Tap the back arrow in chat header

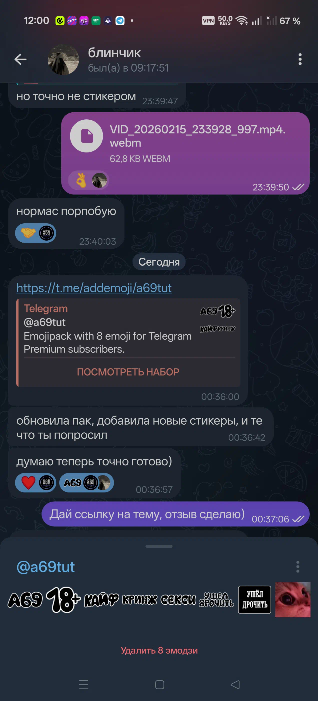20,59
